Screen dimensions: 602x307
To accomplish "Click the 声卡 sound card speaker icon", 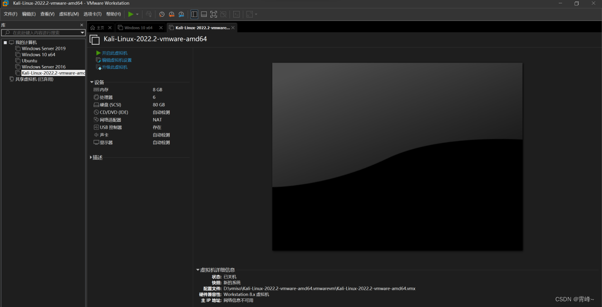I will [x=96, y=135].
